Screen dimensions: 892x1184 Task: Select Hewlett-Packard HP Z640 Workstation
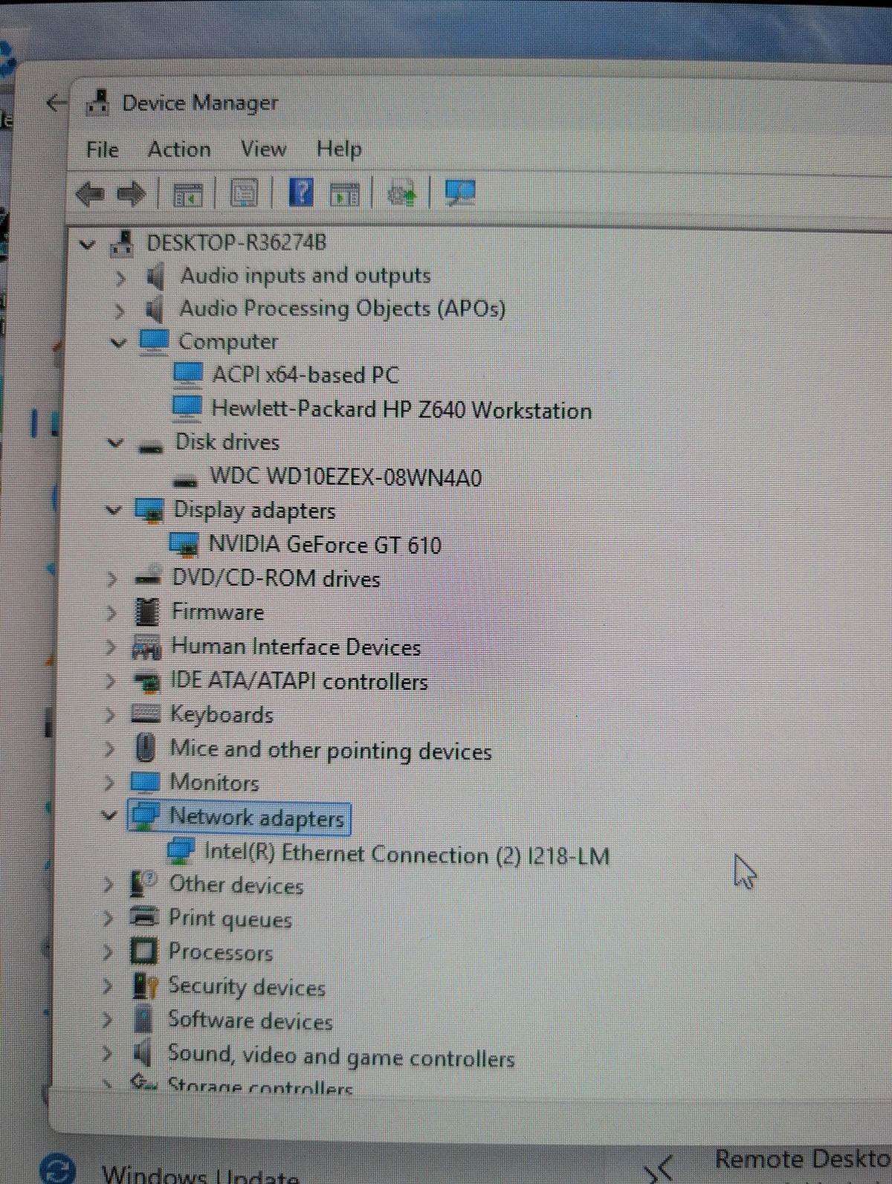401,410
